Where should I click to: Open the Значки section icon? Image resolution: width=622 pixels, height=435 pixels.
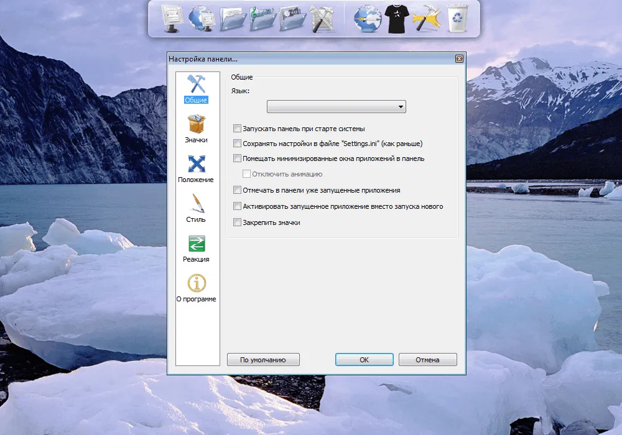(x=197, y=124)
